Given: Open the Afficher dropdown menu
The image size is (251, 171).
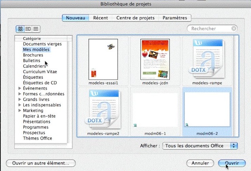Looking at the screenshot, I should [x=200, y=146].
